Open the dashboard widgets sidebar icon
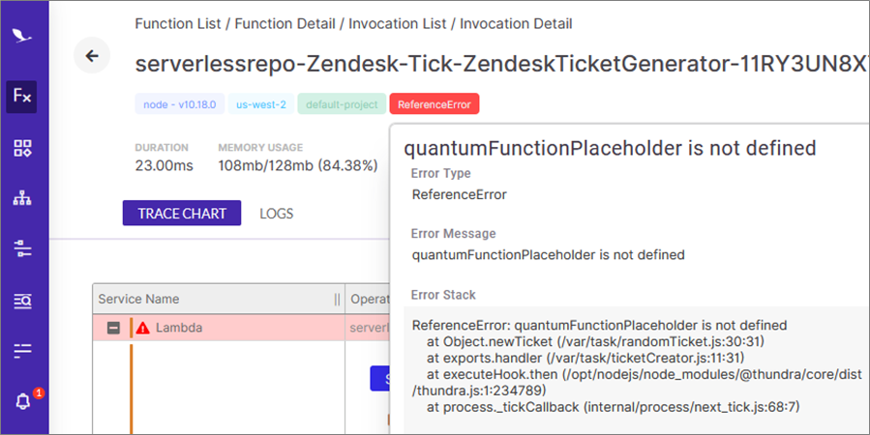 (22, 148)
